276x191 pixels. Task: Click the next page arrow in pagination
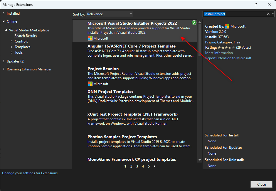coord(154,166)
